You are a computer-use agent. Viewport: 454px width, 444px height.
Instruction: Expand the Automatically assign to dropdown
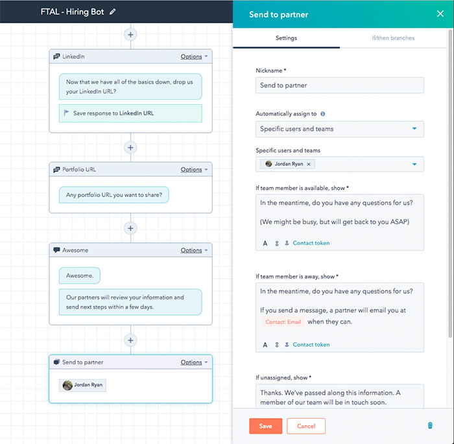pyautogui.click(x=340, y=129)
